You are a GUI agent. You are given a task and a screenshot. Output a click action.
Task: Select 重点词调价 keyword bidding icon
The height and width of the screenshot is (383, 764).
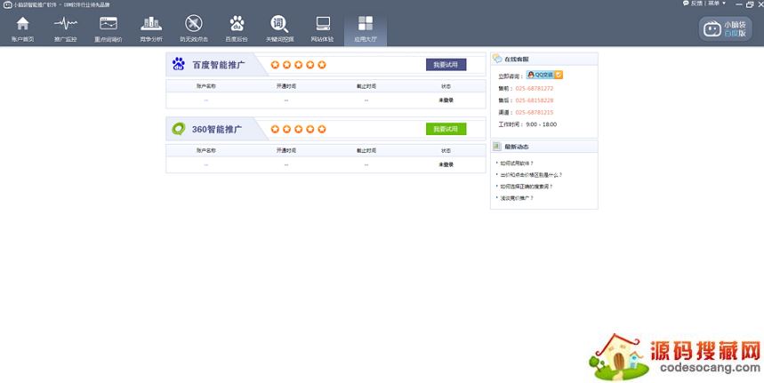click(109, 28)
